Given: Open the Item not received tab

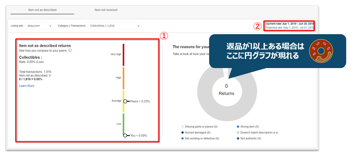Looking at the screenshot, I should pos(106,10).
